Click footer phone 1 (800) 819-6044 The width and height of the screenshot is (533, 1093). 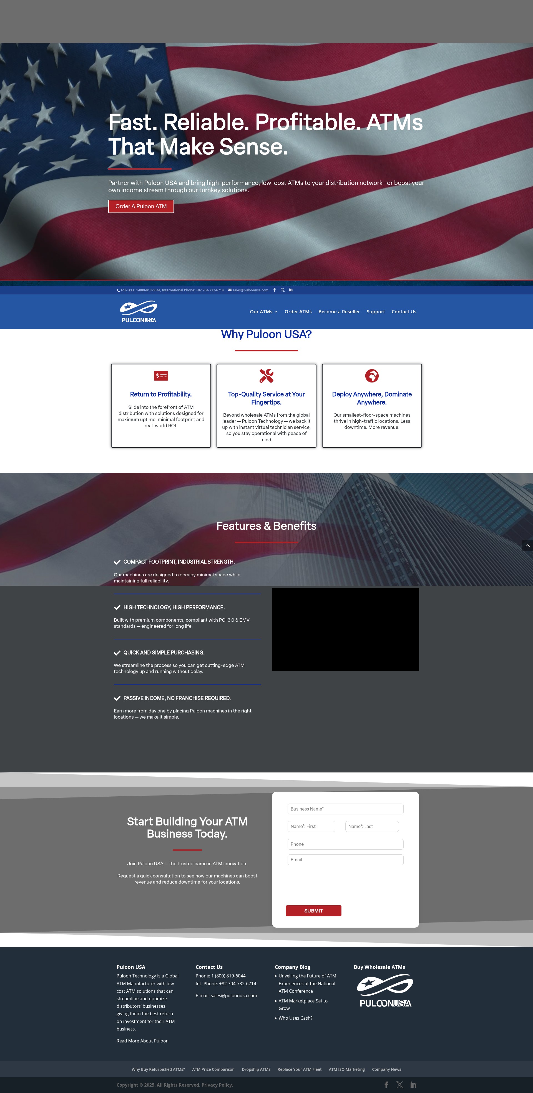tap(228, 976)
